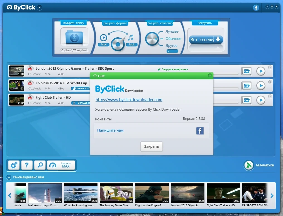The height and width of the screenshot is (216, 283).
Task: Expand the custom quality dropdown below Другое
Action: pos(172,51)
